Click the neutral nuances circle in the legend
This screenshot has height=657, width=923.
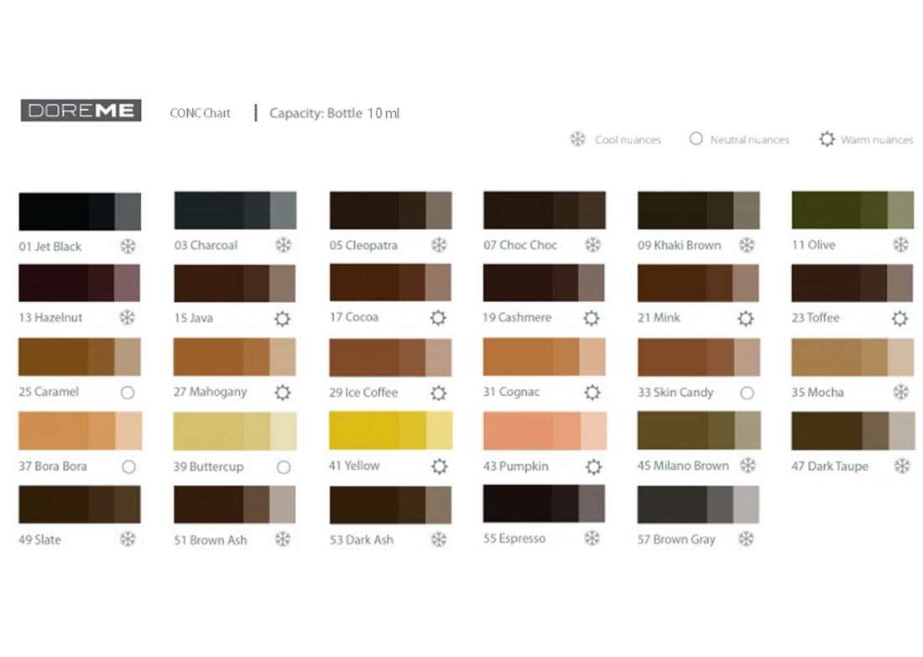tap(696, 139)
